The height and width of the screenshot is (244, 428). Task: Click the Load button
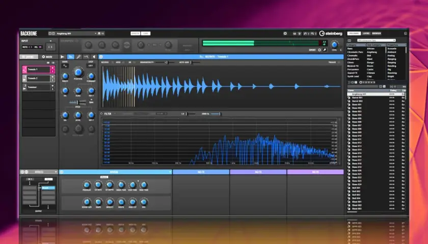tap(146, 34)
